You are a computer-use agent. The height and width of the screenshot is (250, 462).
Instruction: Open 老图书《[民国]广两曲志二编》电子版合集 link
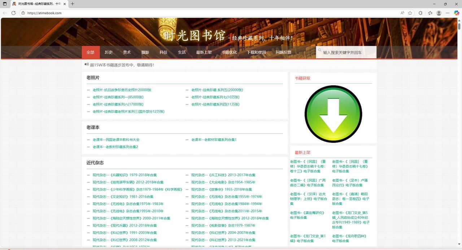[308, 183]
